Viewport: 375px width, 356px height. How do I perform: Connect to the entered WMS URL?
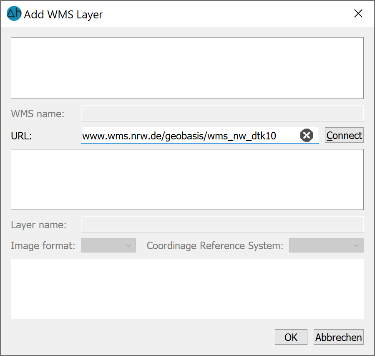pyautogui.click(x=344, y=135)
